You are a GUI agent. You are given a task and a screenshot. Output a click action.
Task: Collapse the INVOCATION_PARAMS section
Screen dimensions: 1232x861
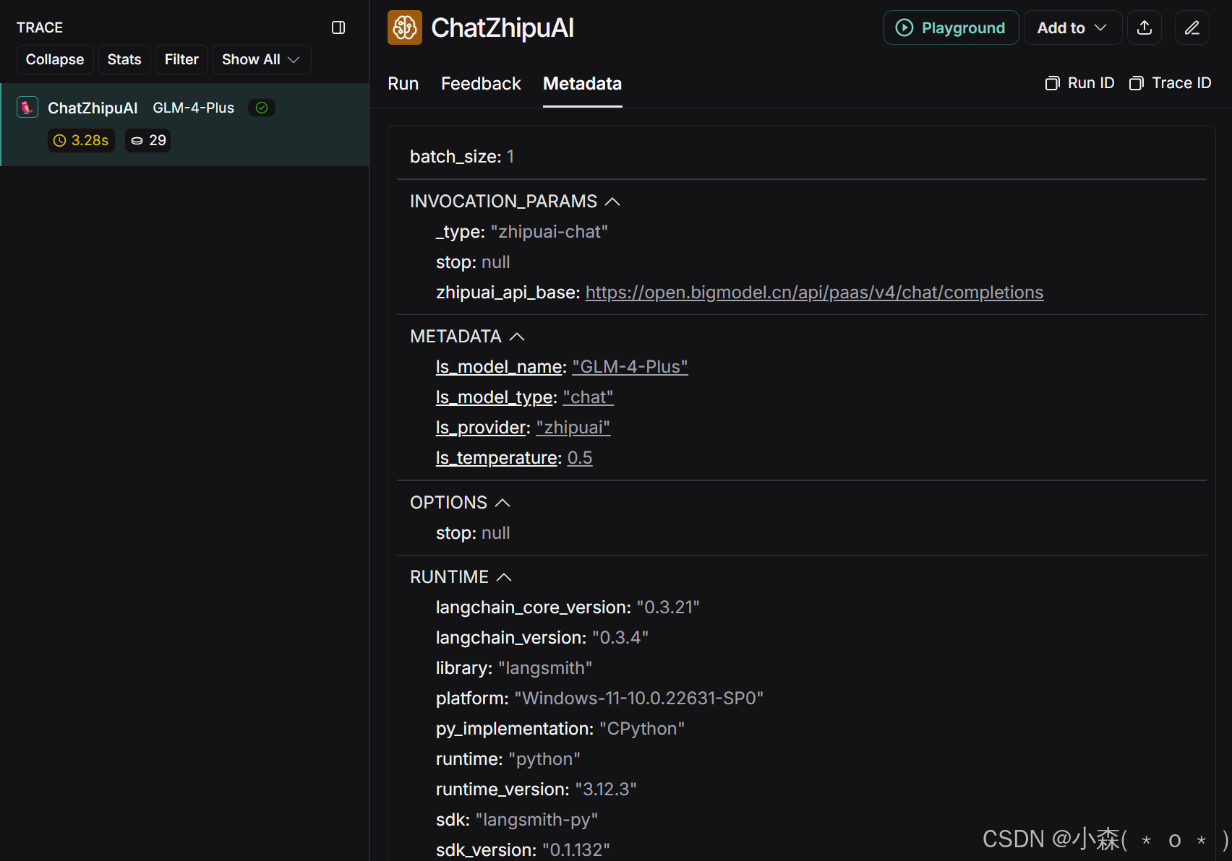tap(613, 202)
